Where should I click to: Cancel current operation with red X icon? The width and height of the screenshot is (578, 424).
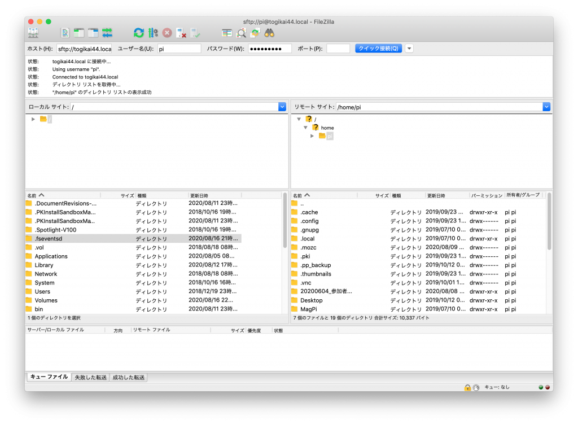tap(167, 33)
